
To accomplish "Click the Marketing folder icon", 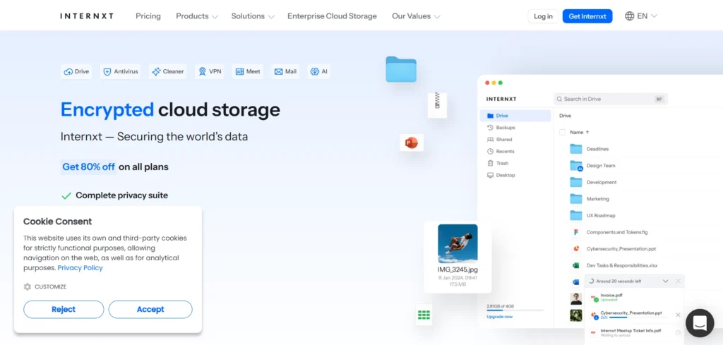I will (576, 198).
